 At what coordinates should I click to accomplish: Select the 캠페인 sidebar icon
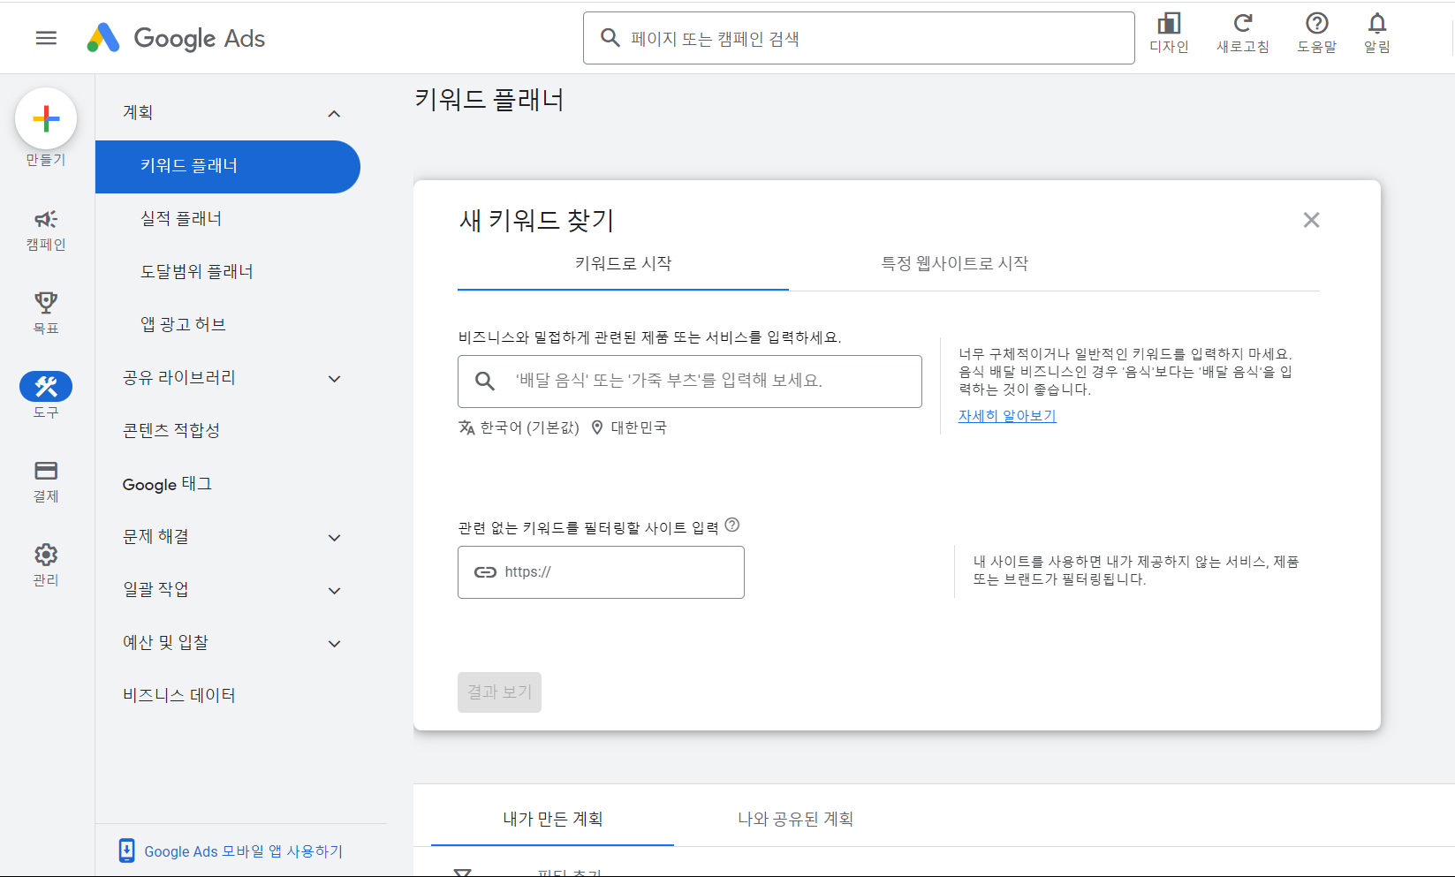click(46, 221)
